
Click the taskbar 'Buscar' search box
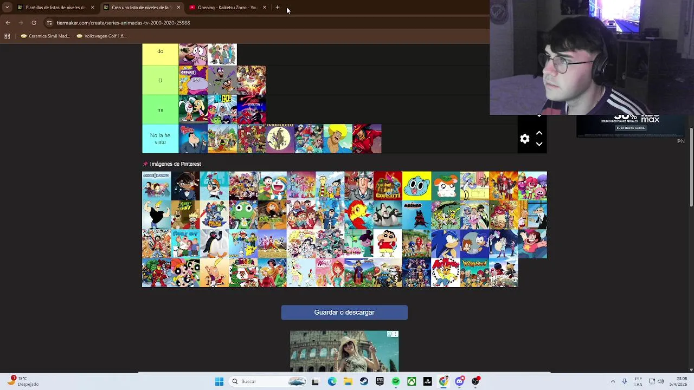coord(269,381)
